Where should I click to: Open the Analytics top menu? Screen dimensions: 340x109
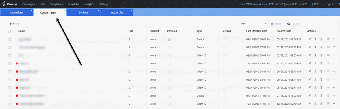89,4
